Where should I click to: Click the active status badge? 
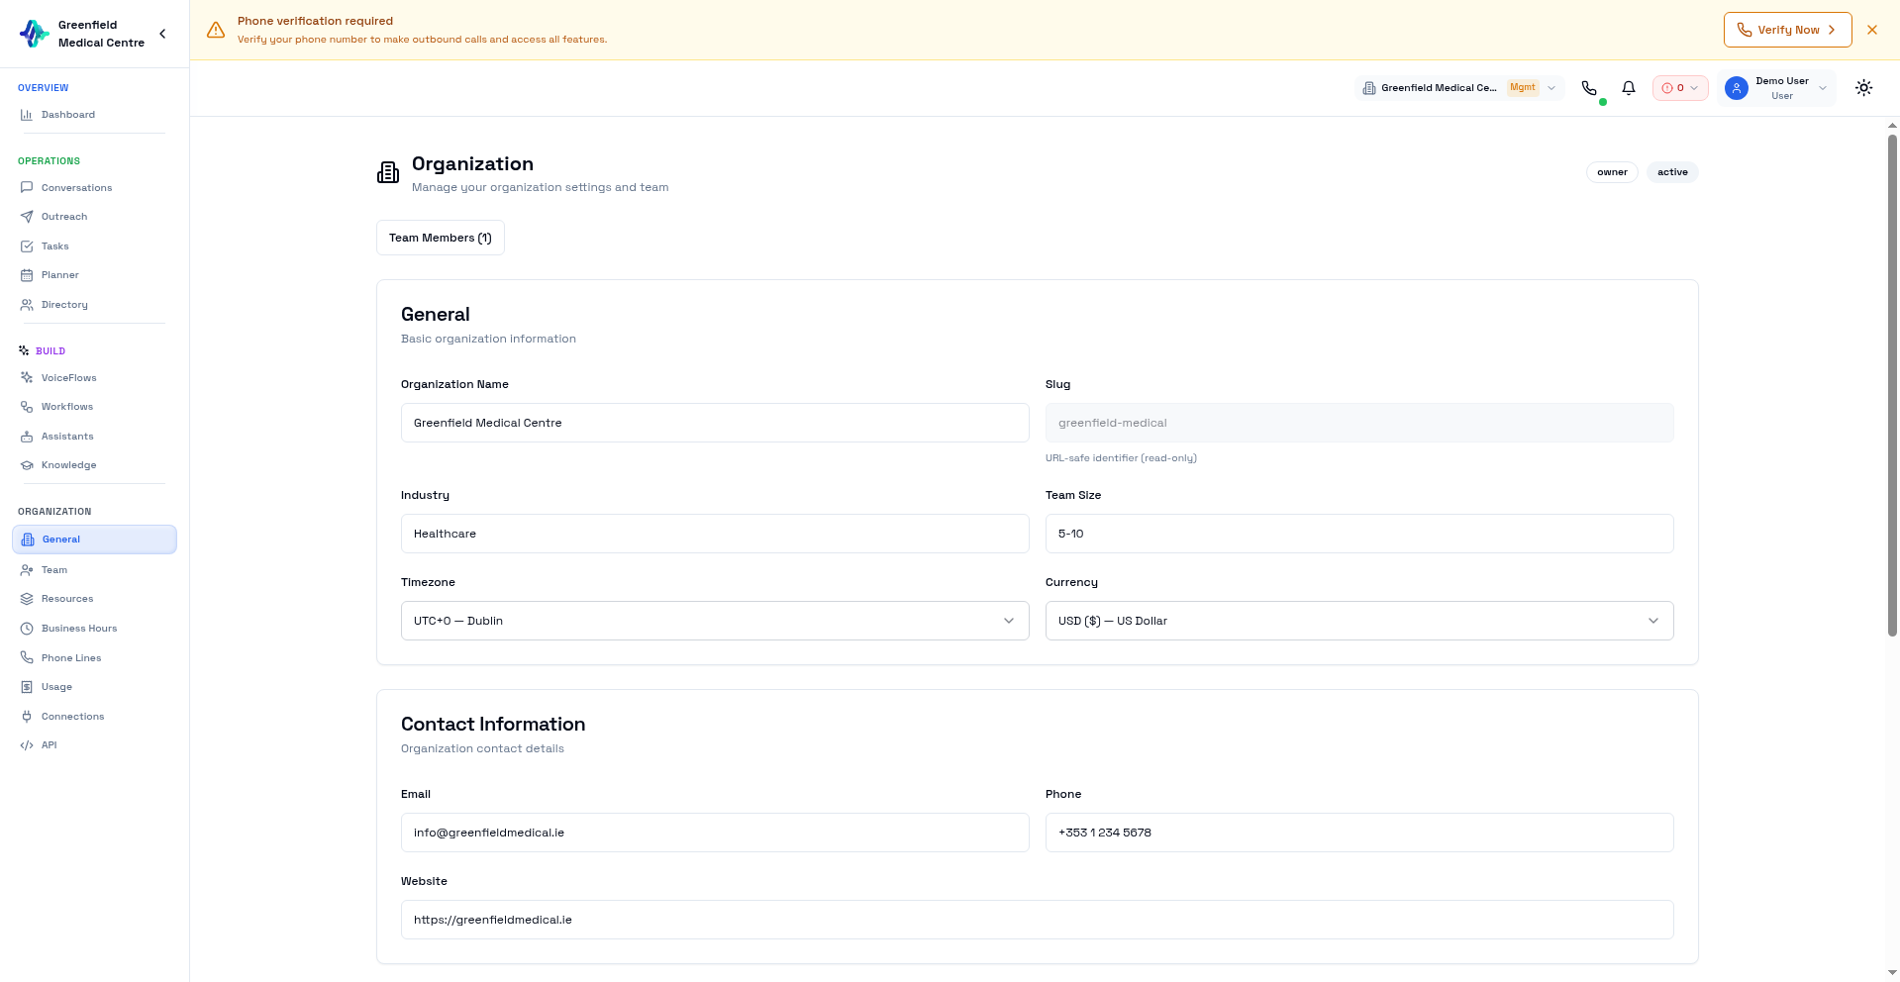pos(1672,172)
